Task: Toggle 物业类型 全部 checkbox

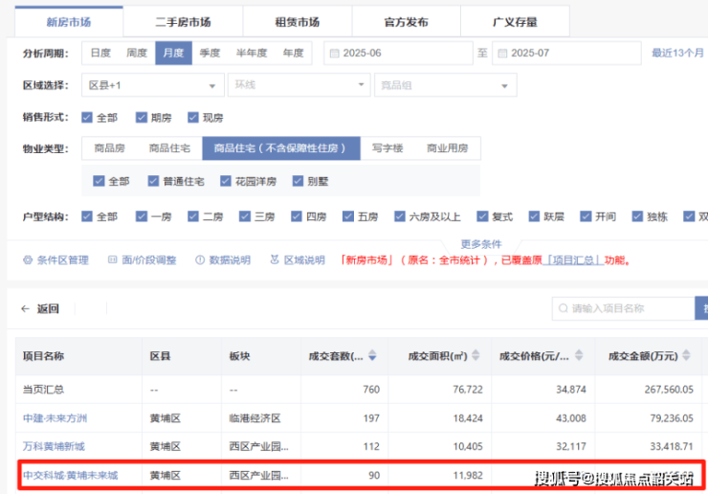Action: tap(99, 181)
